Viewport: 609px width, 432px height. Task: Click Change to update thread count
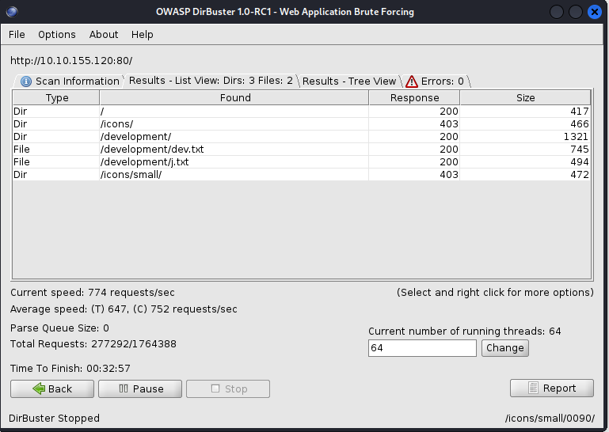point(504,348)
